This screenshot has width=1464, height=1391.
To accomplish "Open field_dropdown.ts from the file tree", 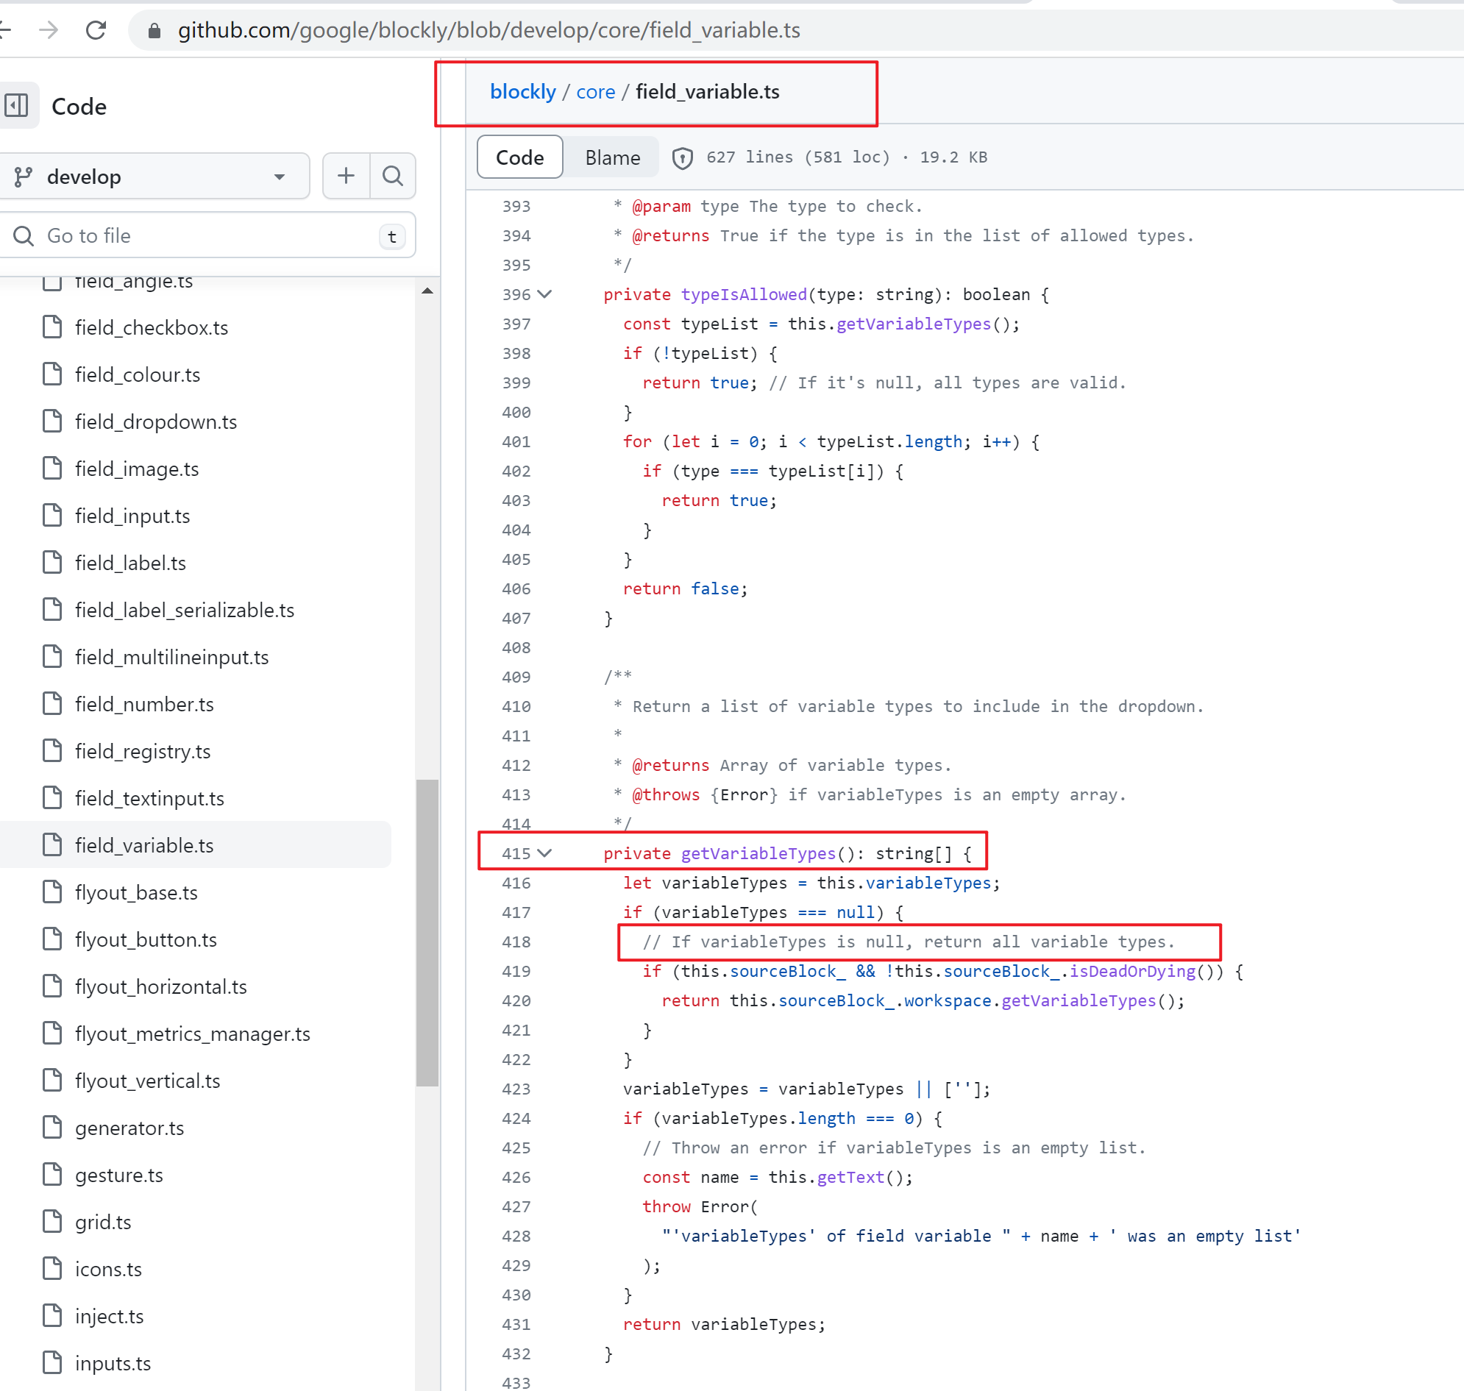I will coord(156,421).
